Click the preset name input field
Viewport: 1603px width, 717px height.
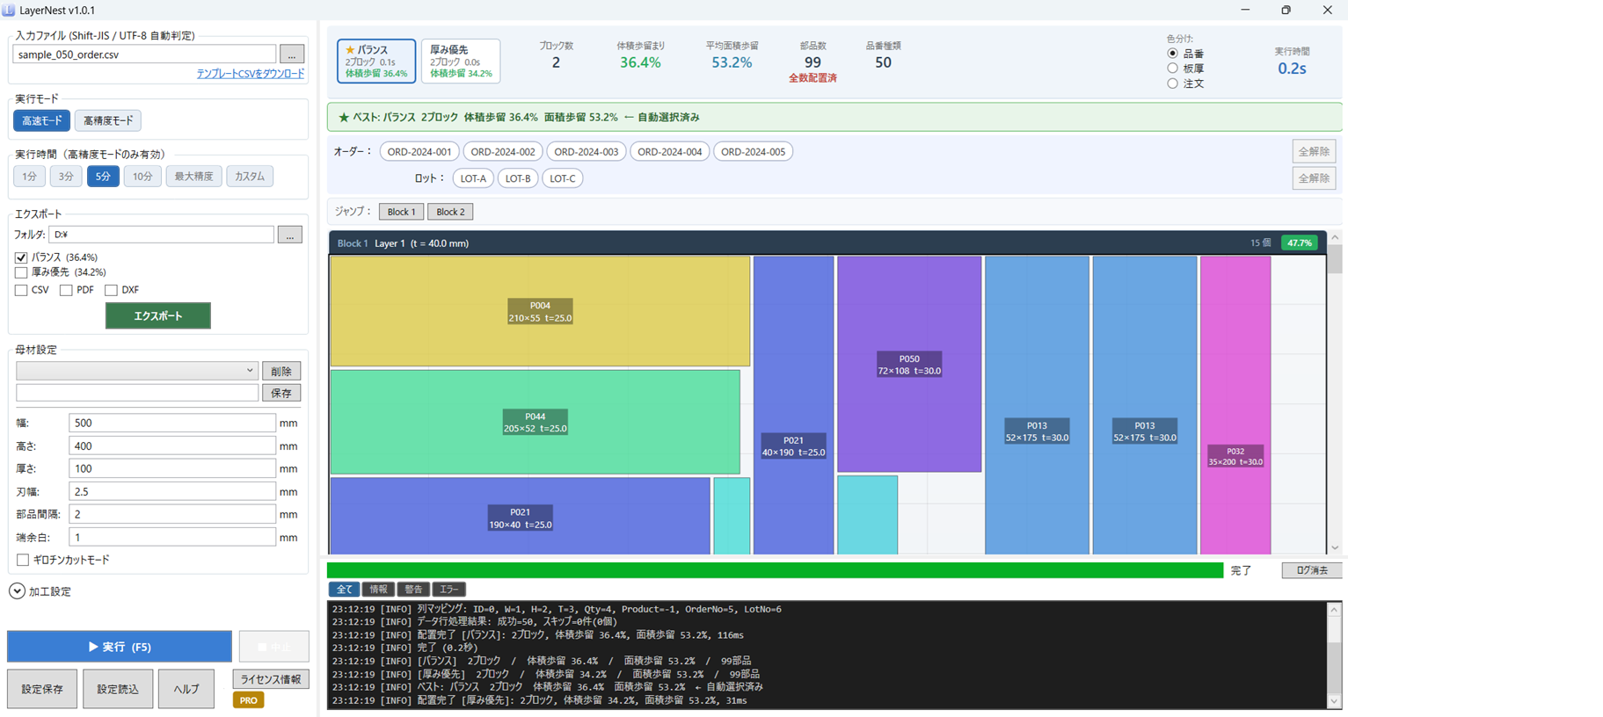[x=137, y=393]
